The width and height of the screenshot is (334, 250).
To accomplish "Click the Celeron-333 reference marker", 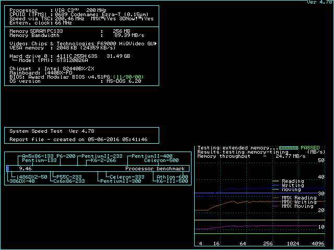I will [x=127, y=177].
